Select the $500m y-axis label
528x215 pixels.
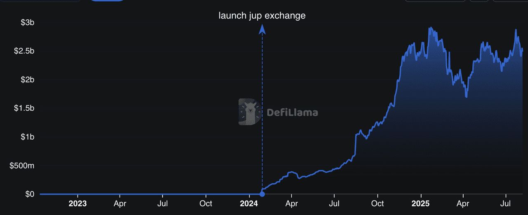[23, 166]
